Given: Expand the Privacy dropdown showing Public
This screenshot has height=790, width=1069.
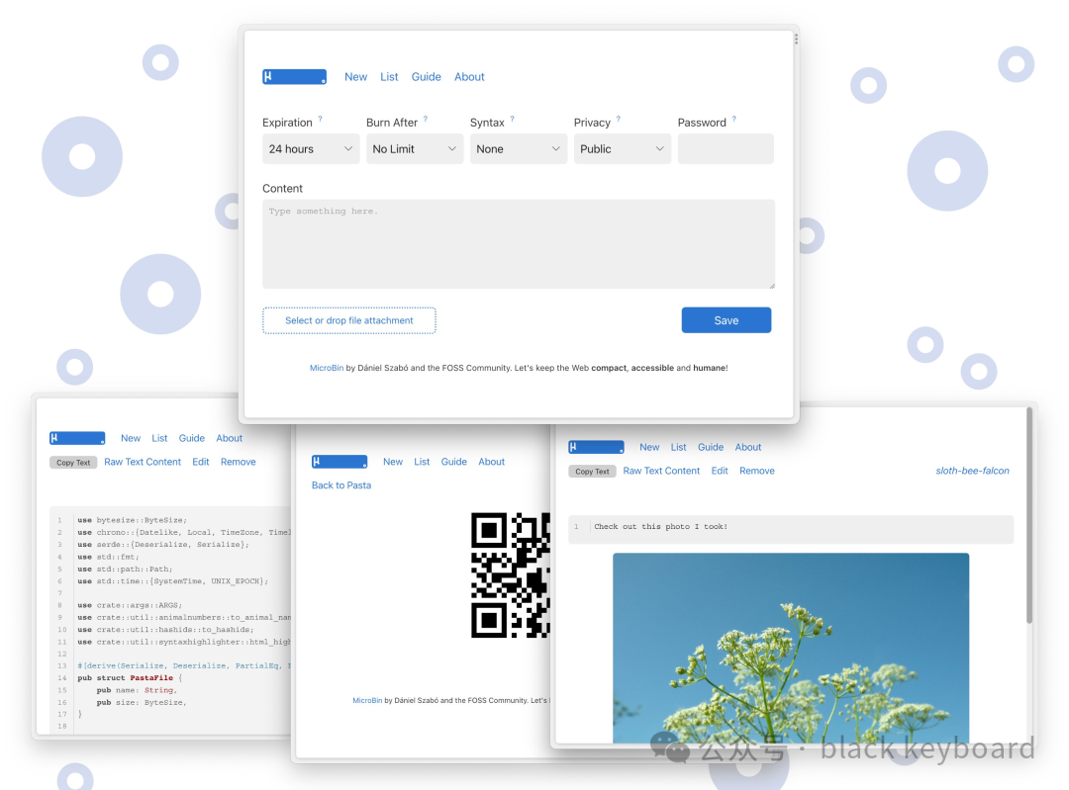Looking at the screenshot, I should (x=622, y=149).
